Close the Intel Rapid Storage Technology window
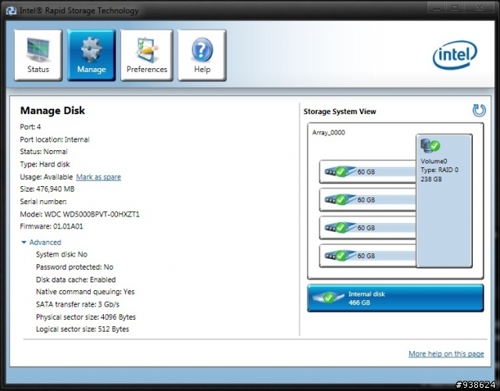The height and width of the screenshot is (391, 500). [480, 8]
